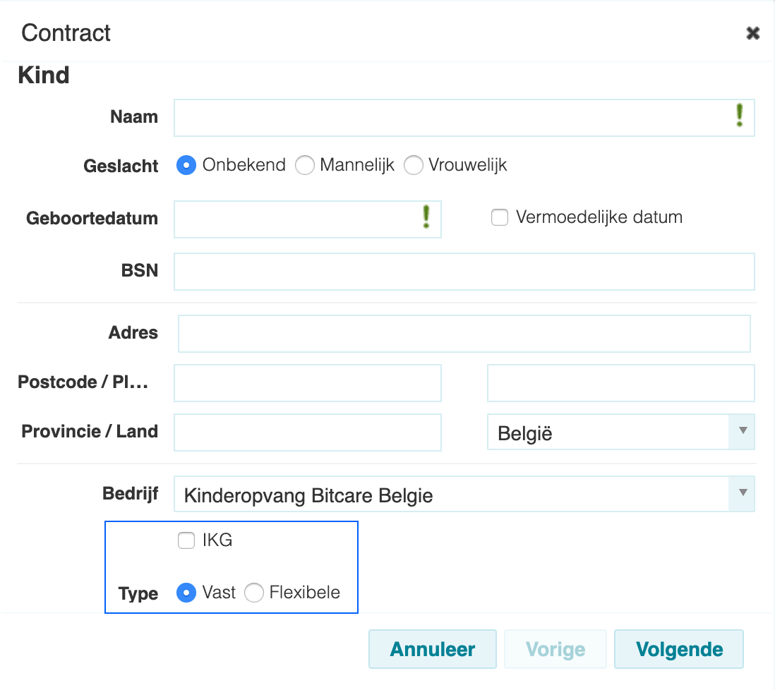The height and width of the screenshot is (690, 775).
Task: Select the Mannelijk radio button
Action: (x=304, y=165)
